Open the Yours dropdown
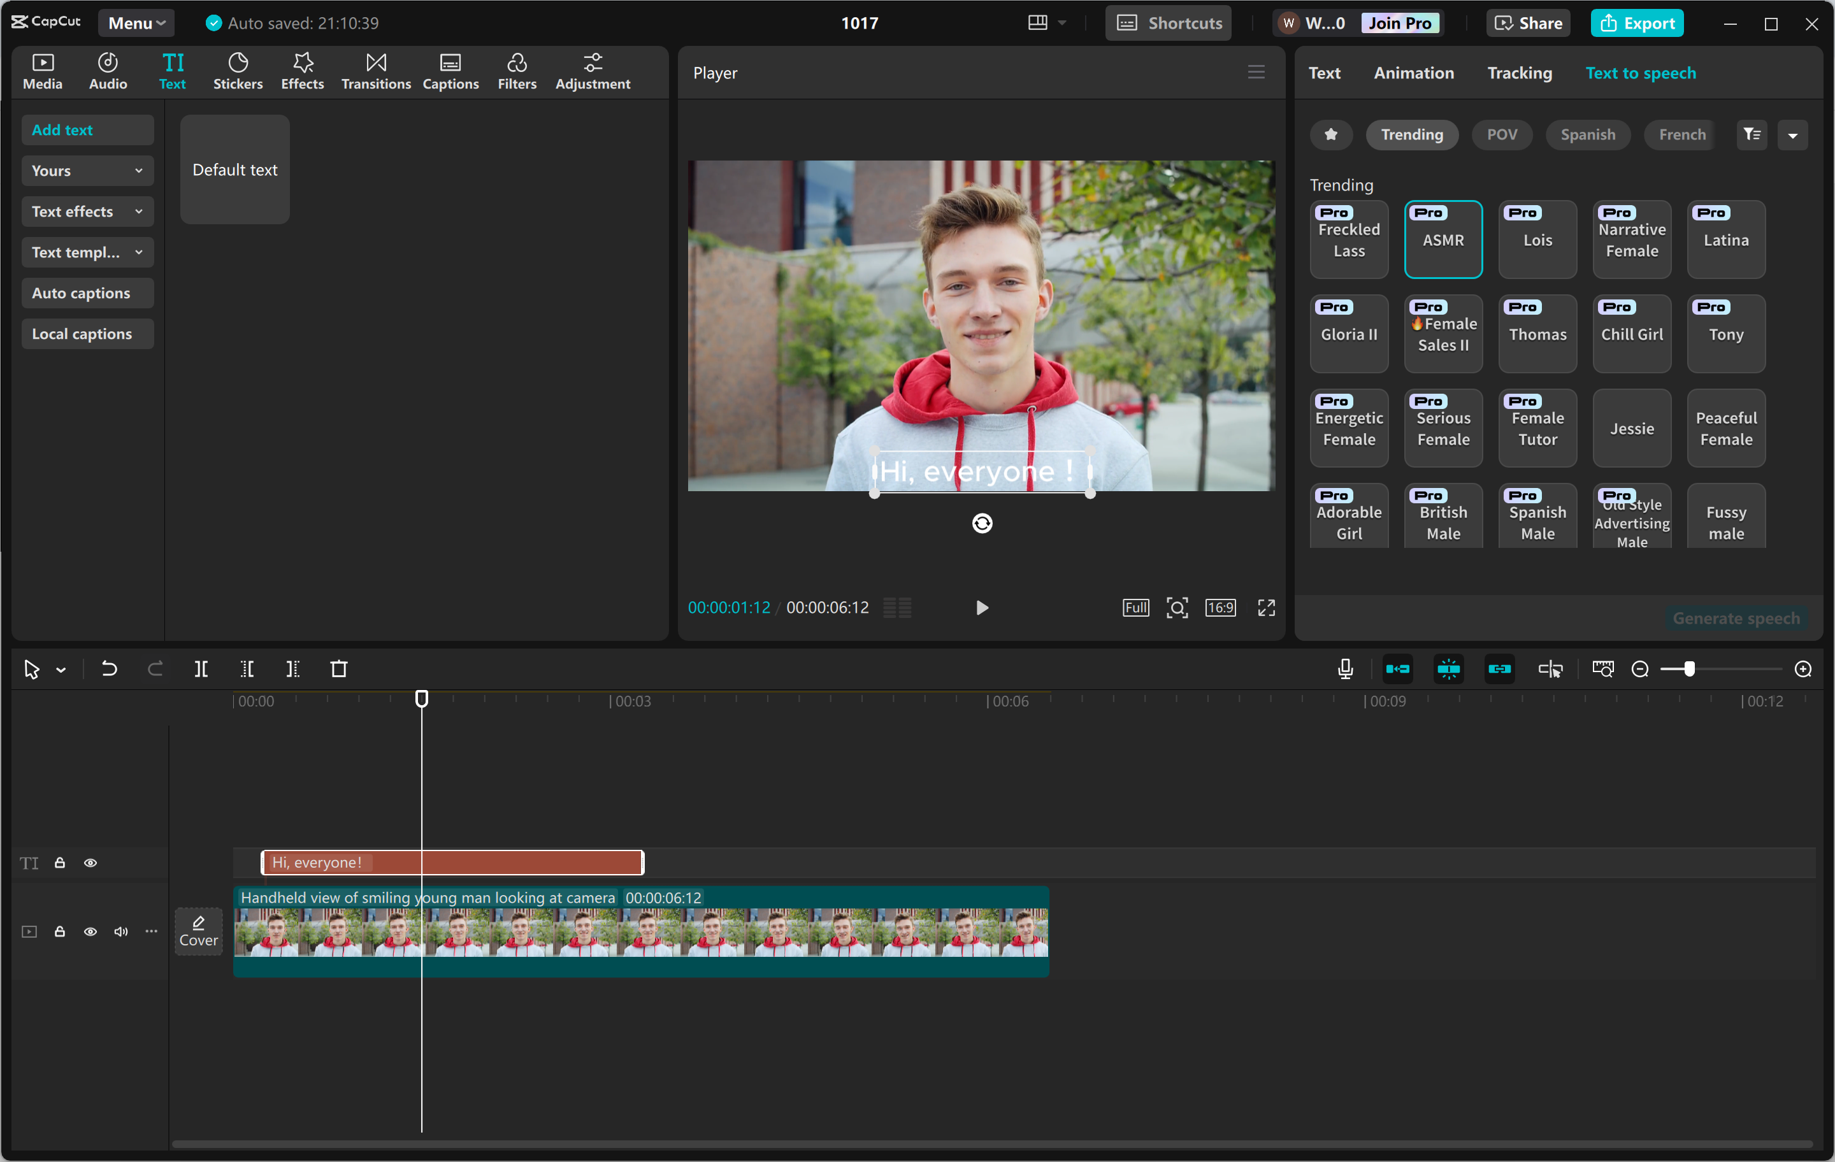The image size is (1835, 1162). (87, 171)
